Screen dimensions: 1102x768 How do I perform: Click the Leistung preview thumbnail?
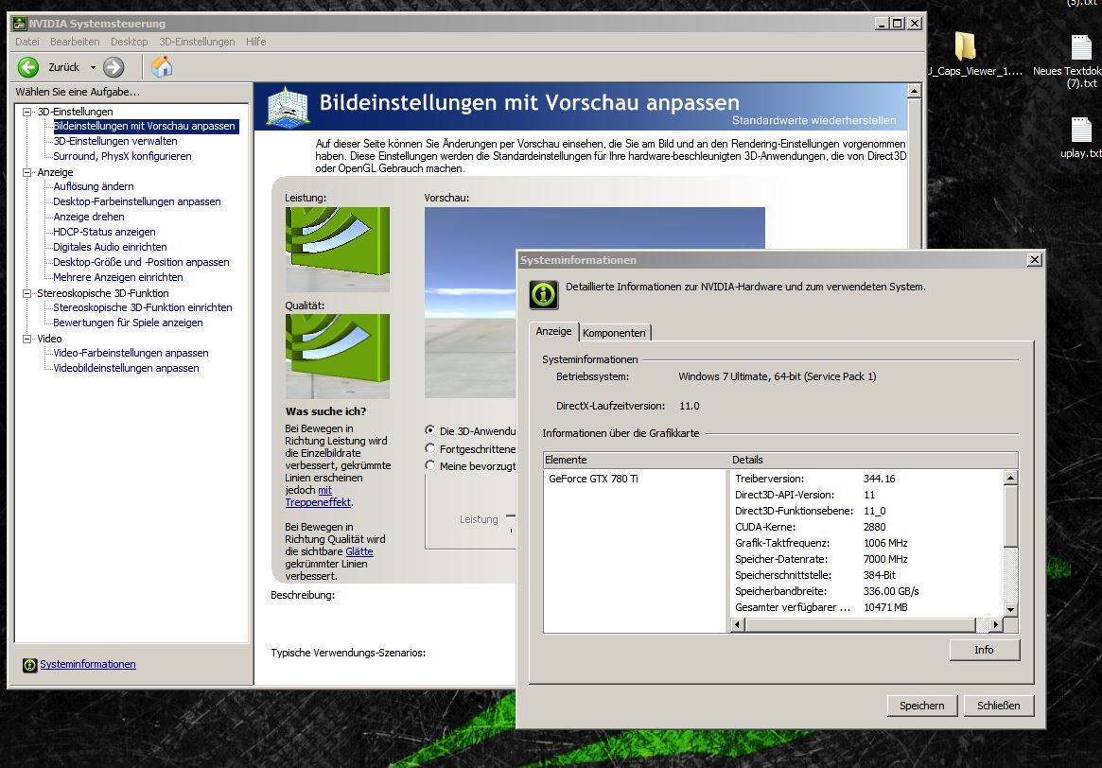(x=338, y=249)
